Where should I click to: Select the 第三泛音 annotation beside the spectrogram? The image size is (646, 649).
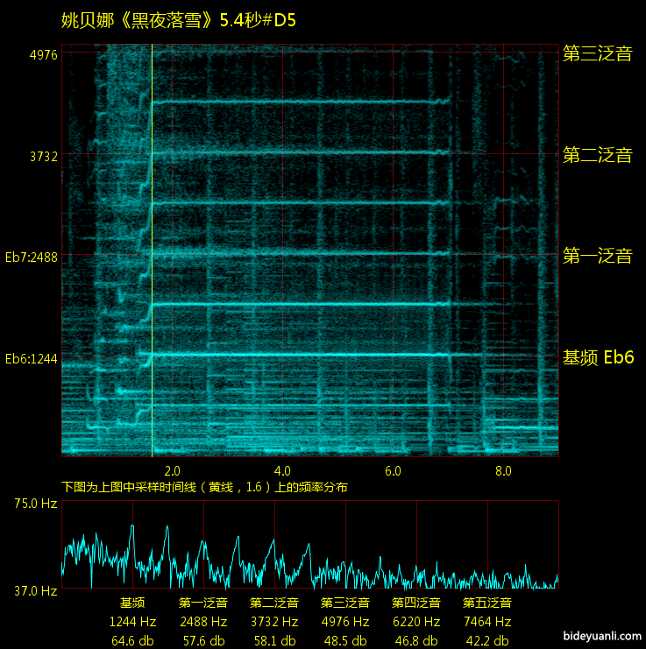click(x=597, y=54)
